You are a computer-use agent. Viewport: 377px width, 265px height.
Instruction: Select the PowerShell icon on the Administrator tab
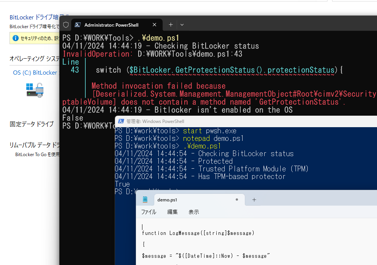(x=78, y=24)
